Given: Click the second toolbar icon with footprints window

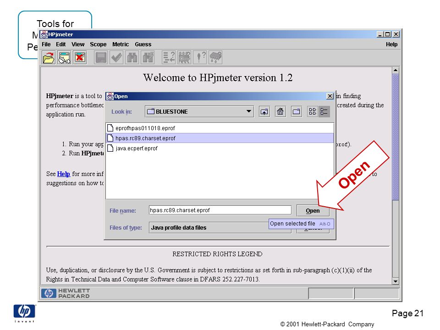Looking at the screenshot, I should coord(64,58).
